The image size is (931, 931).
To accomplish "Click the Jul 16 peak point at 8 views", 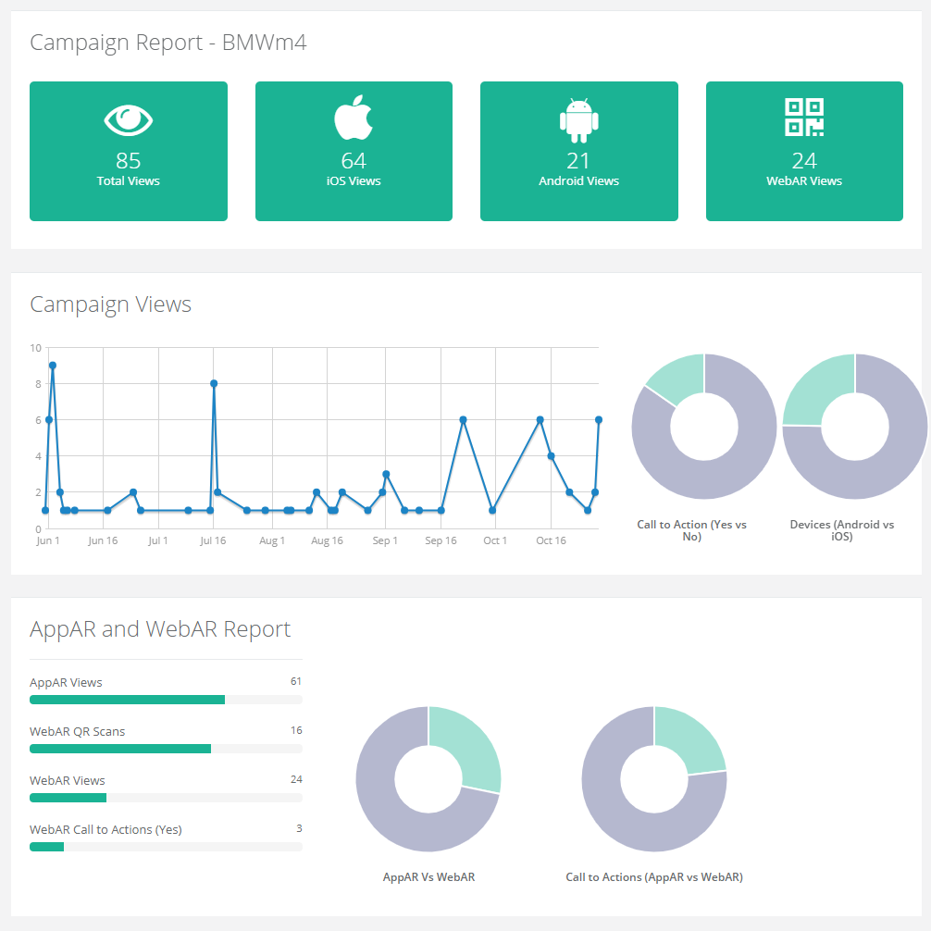I will click(214, 383).
